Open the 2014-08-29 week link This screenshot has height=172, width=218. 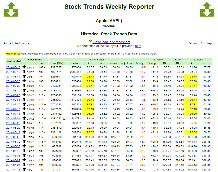pyautogui.click(x=13, y=81)
